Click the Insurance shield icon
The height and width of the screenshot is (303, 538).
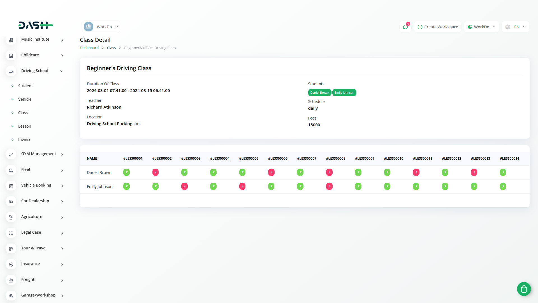coord(11,265)
